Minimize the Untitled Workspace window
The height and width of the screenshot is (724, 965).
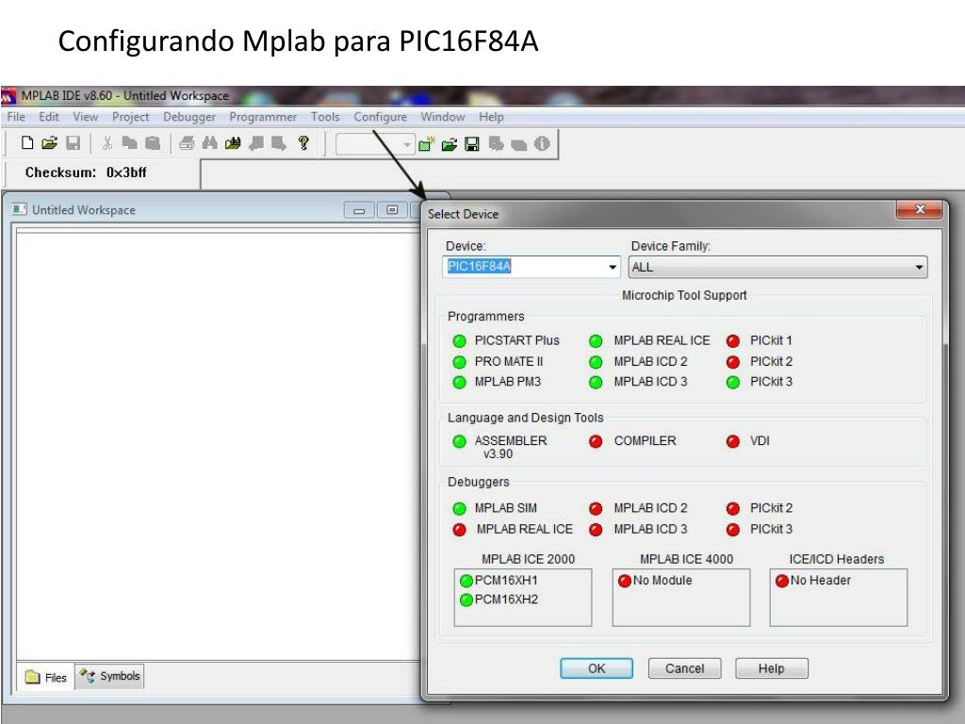point(359,210)
